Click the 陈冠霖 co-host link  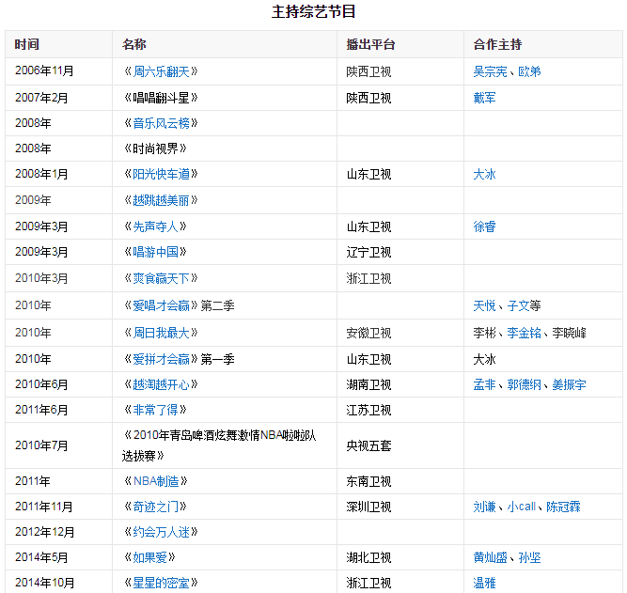pyautogui.click(x=563, y=507)
